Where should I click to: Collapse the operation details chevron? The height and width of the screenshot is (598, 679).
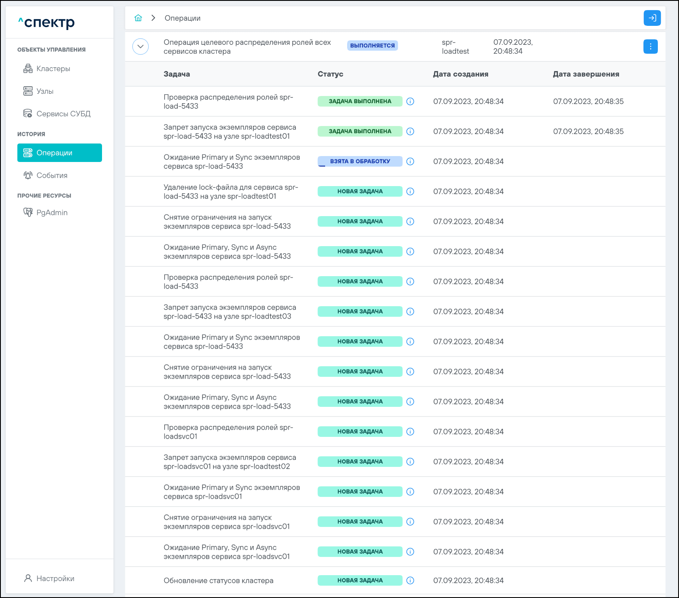[141, 47]
